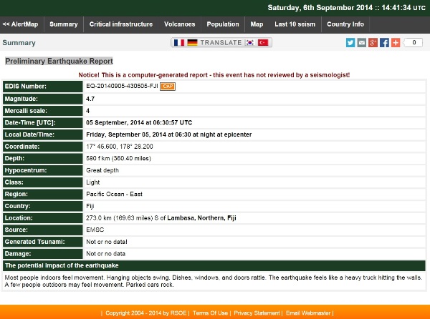Image resolution: width=430 pixels, height=319 pixels.
Task: Open the Map tab
Action: pyautogui.click(x=257, y=24)
